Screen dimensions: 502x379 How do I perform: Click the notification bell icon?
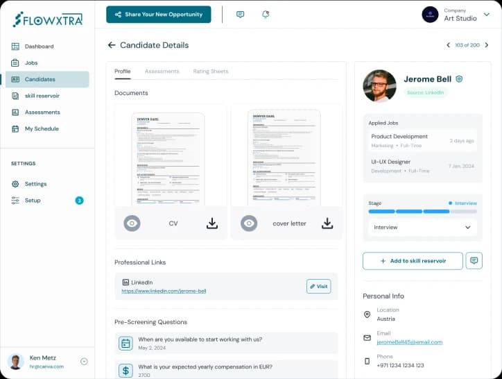[x=266, y=15]
